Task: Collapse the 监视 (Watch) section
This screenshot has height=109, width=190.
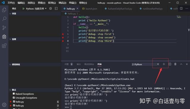Action: pos(35,39)
